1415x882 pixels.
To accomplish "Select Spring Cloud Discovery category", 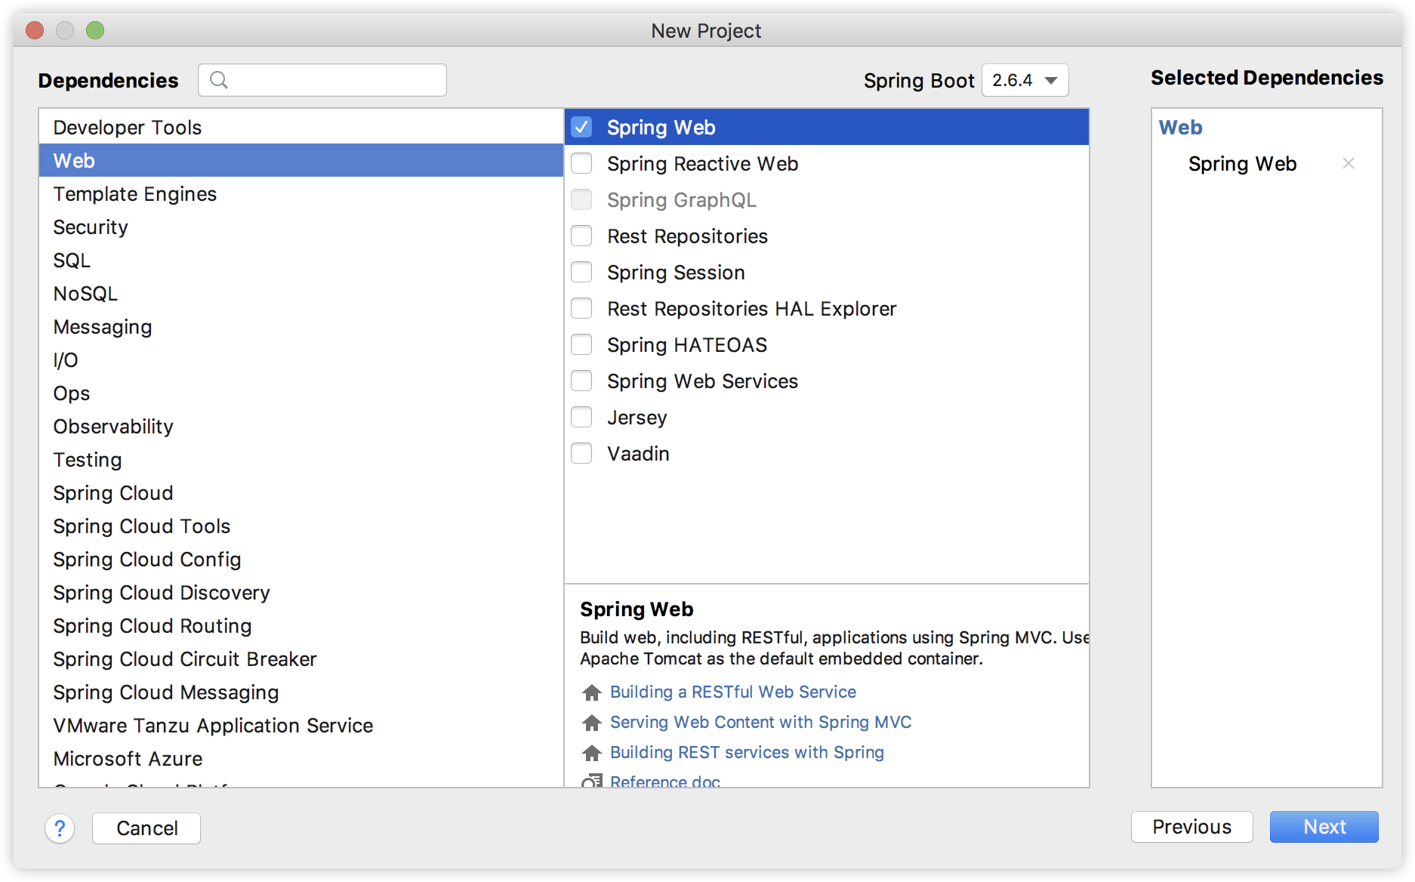I will (162, 593).
